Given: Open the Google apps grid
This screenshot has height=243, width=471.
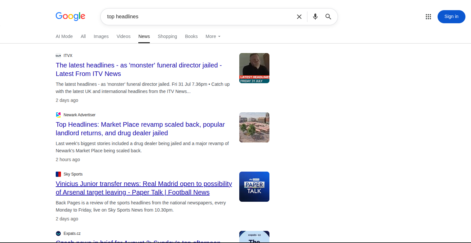Looking at the screenshot, I should point(428,17).
